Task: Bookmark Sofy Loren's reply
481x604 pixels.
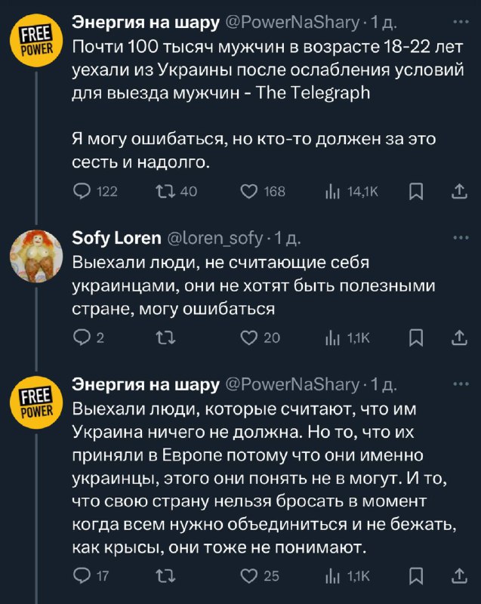Action: pos(416,337)
